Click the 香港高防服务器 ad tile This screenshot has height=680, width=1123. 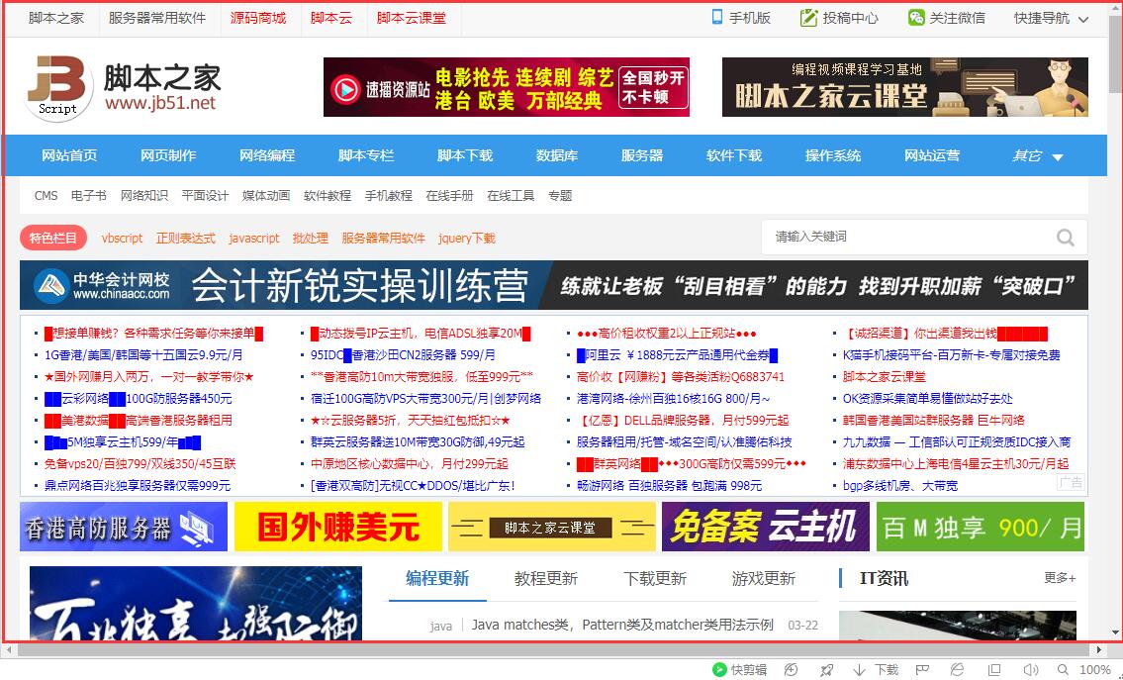coord(124,527)
